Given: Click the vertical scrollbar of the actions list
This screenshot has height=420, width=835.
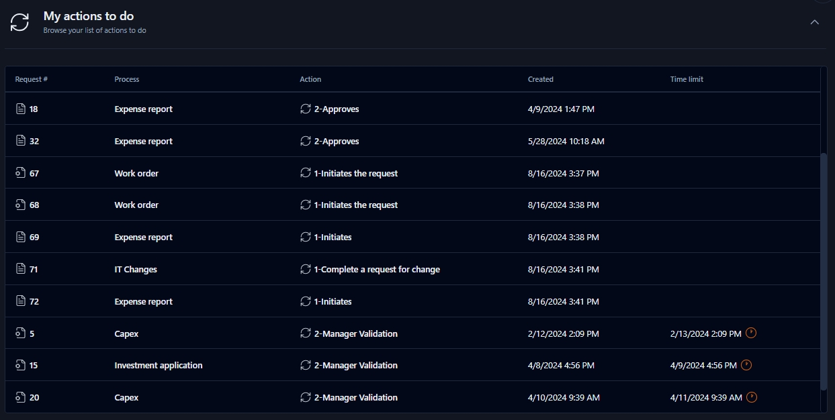Looking at the screenshot, I should point(824,268).
